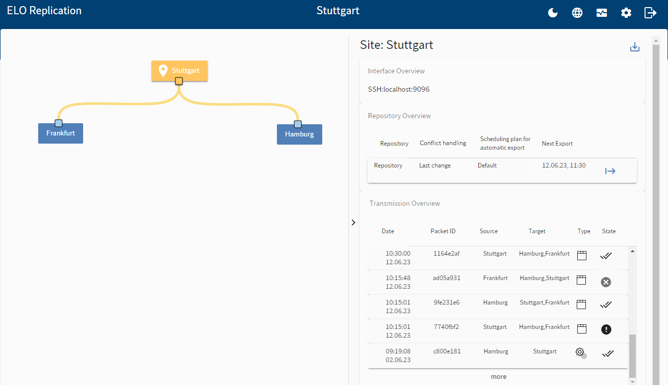Click double-check state icon for 9fe231e6

[606, 305]
